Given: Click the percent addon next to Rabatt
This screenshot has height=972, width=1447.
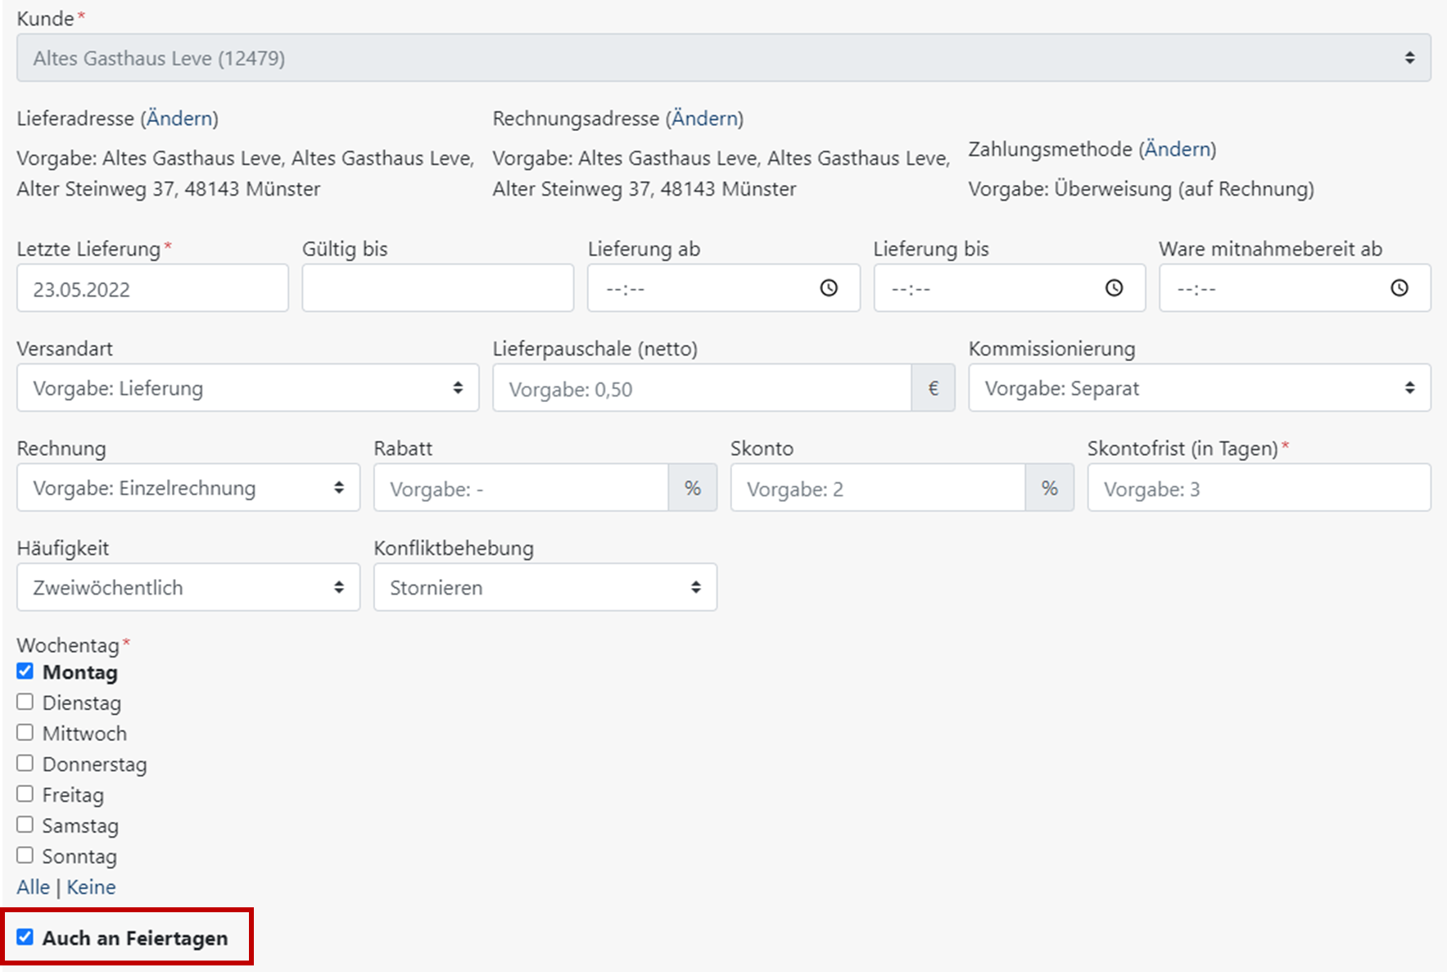Looking at the screenshot, I should tap(693, 488).
